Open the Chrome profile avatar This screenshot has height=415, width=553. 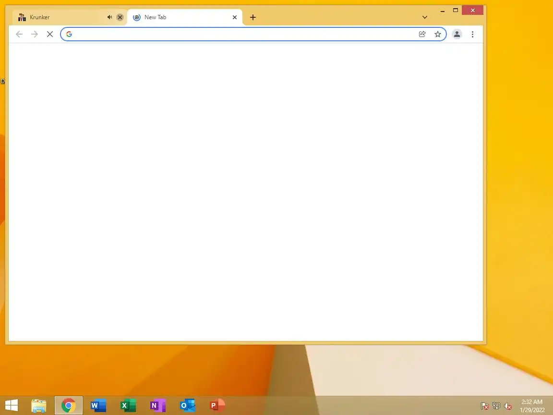pos(457,34)
